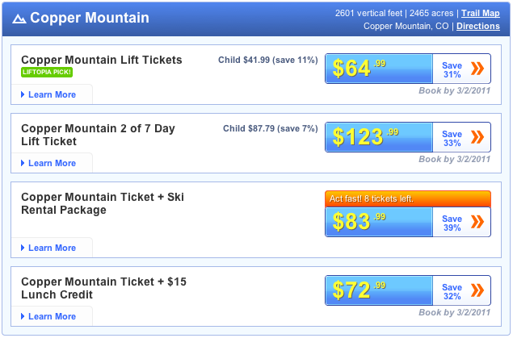Click orange double-arrow on $83.99 rental package

[x=477, y=222]
